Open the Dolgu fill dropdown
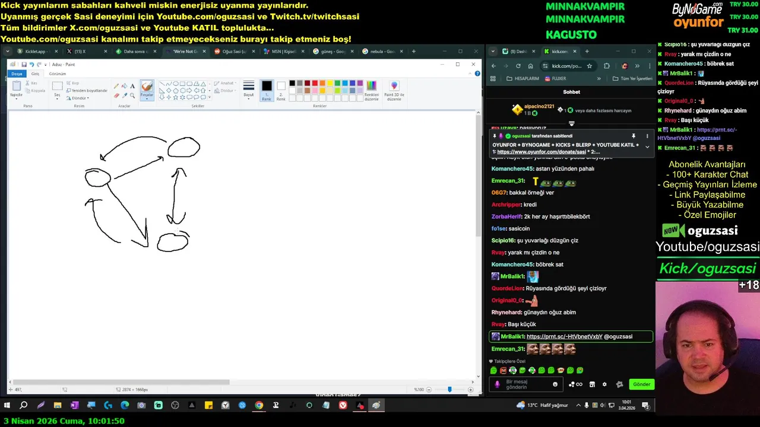This screenshot has height=427, width=760. click(x=226, y=91)
